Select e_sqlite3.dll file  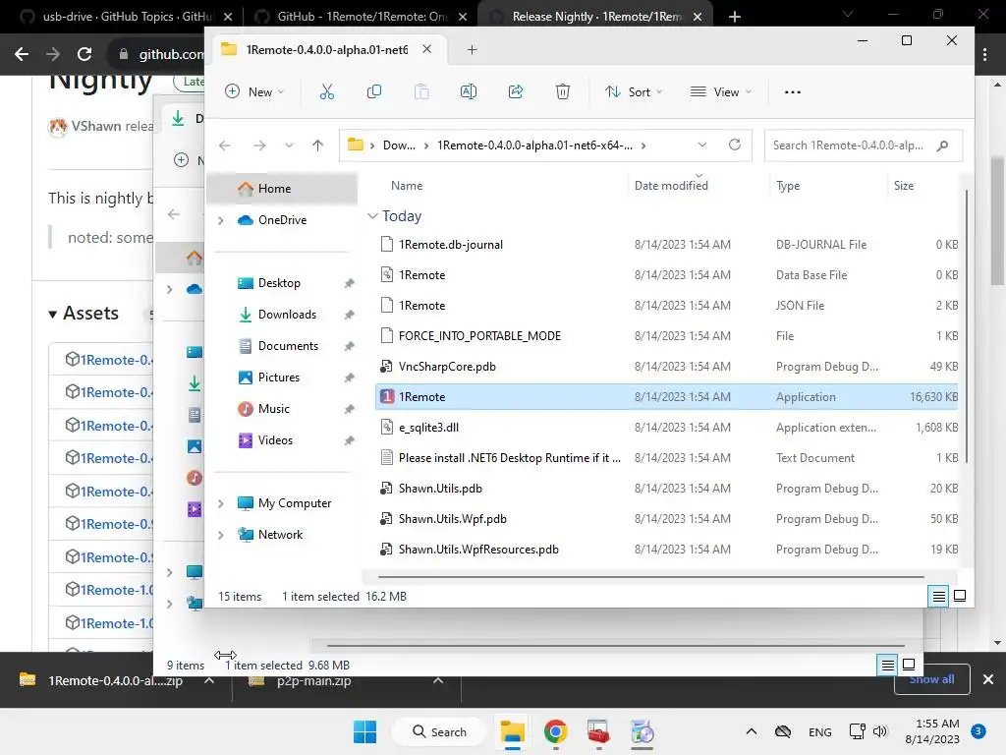tap(667, 428)
